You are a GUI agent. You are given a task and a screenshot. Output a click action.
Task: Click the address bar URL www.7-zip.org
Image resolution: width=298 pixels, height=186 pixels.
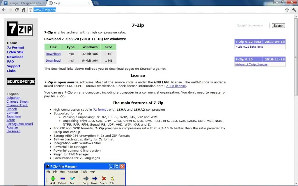pyautogui.click(x=45, y=10)
